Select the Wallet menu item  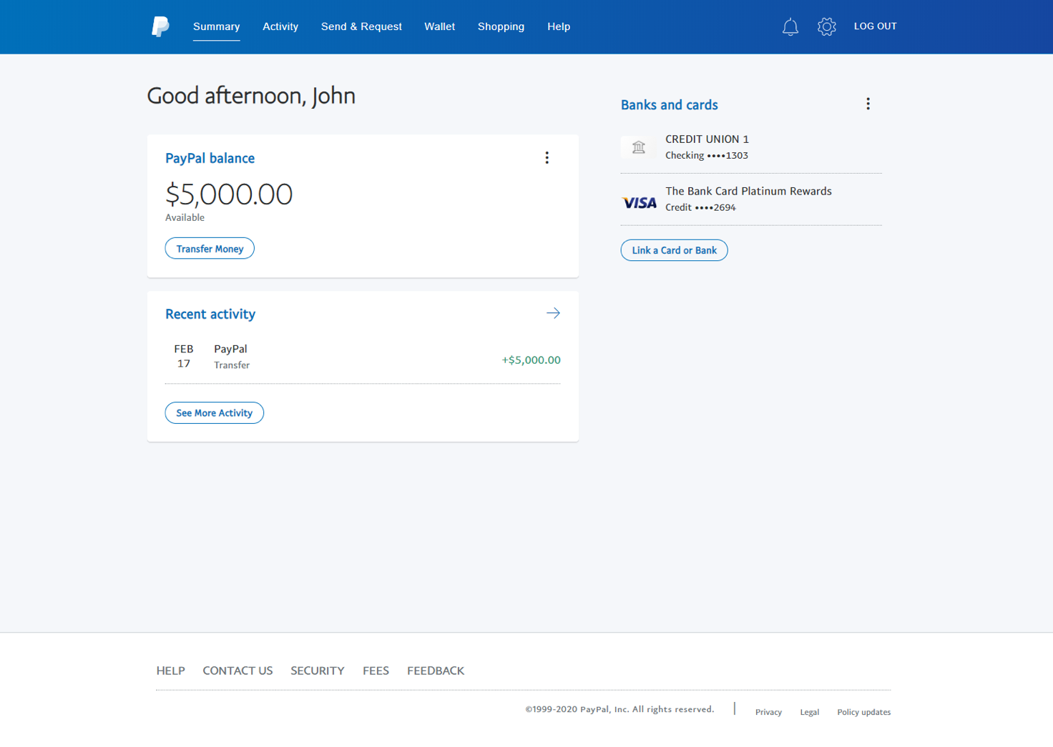[x=439, y=26]
